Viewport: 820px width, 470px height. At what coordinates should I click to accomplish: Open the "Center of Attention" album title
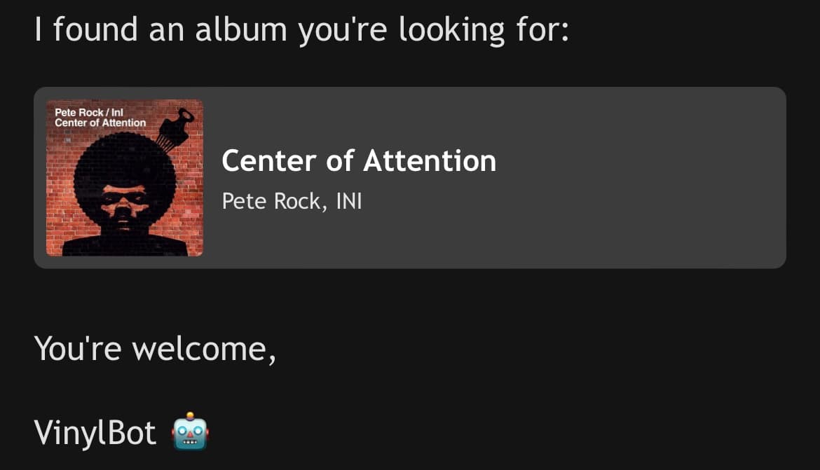[x=359, y=161]
